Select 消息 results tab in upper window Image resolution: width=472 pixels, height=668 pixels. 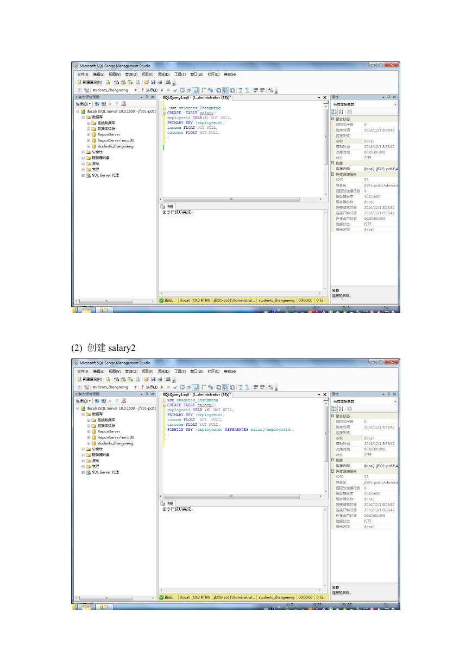168,207
